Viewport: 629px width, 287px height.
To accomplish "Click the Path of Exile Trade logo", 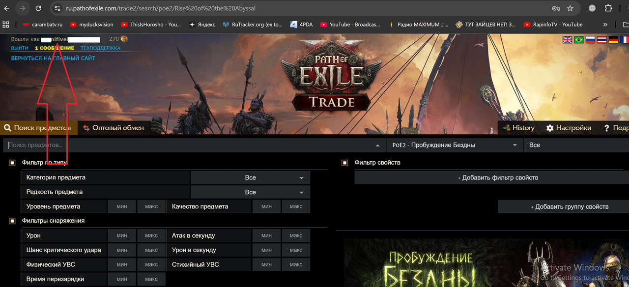I will 331,77.
